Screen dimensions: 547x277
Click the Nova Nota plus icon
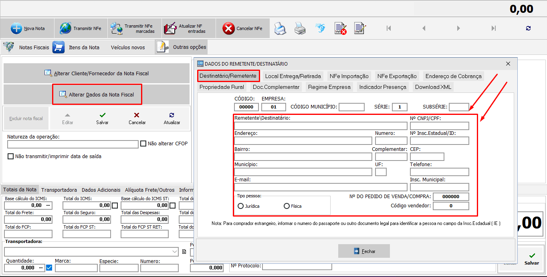(16, 28)
